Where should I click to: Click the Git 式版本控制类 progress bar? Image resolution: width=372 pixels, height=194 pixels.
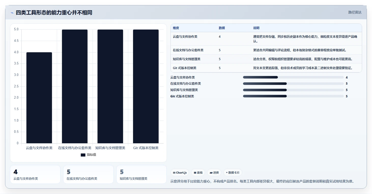[293, 96]
